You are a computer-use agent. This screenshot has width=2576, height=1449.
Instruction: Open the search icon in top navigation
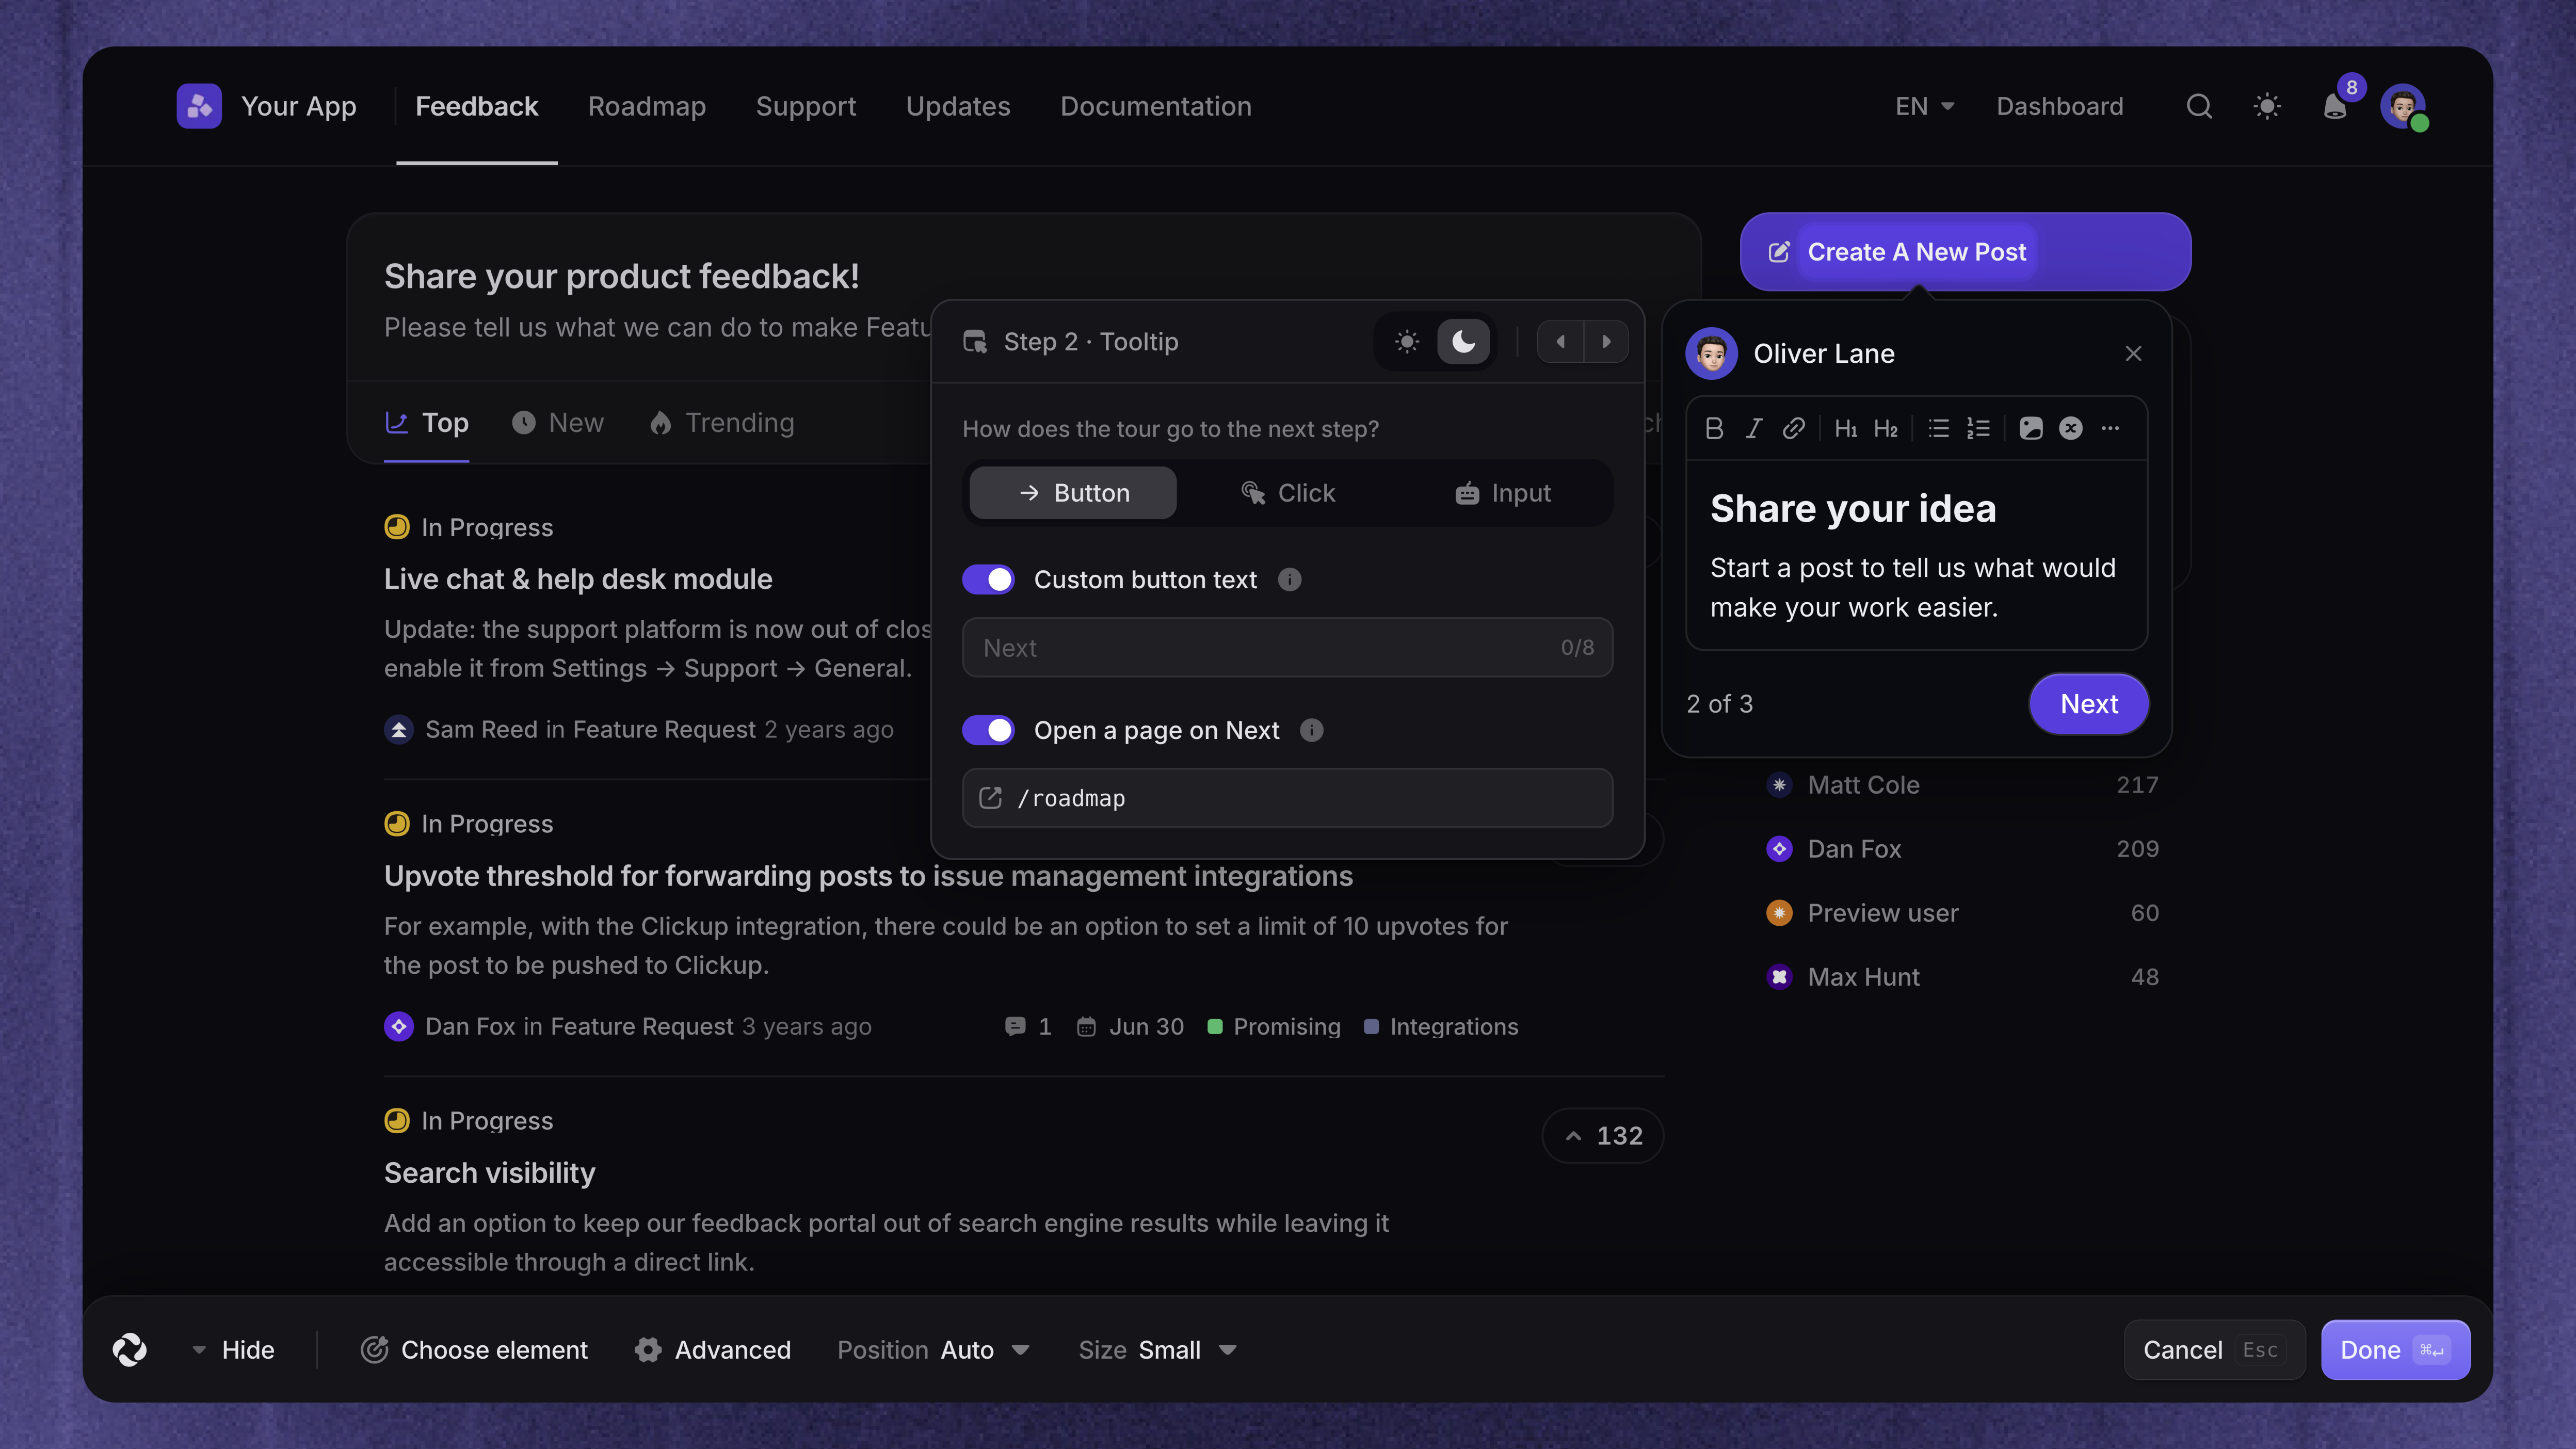(x=2198, y=106)
